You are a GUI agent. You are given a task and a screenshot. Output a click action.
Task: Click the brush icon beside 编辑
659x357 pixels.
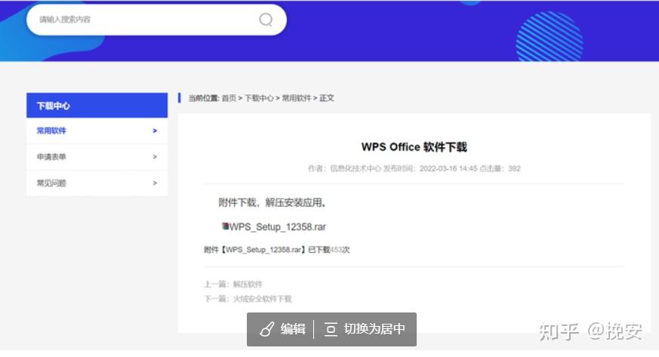267,329
